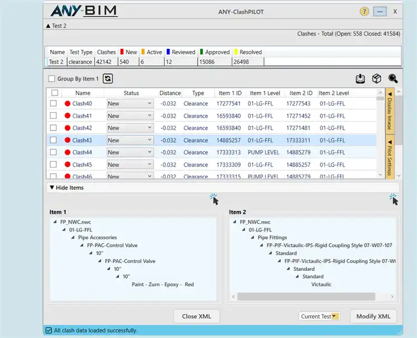
Task: Check the Clash43 row checkbox
Action: pos(53,140)
